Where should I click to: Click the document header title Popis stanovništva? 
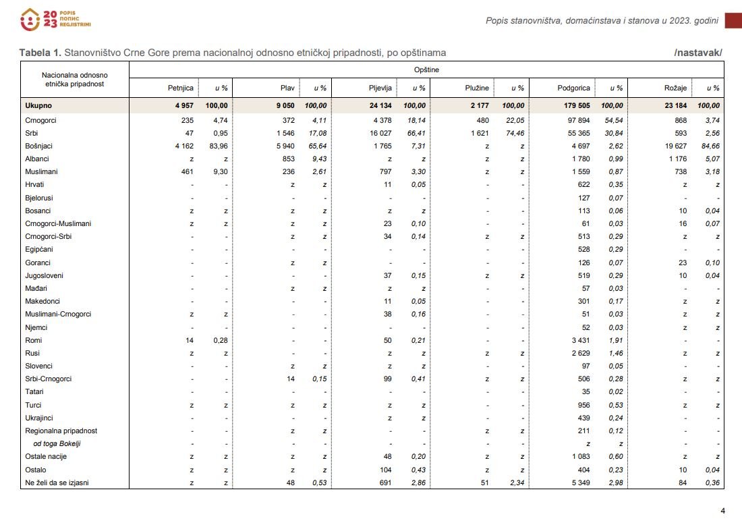[602, 20]
